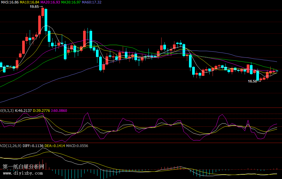Click the MA5:16.86 moving average label

click(10, 2)
